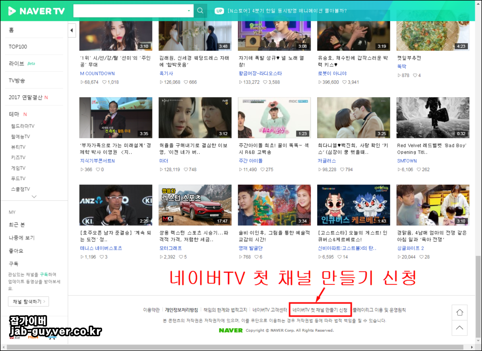Image resolution: width=482 pixels, height=351 pixels.
Task: Open the 영재 발굴단 channel link
Action: 251,248
